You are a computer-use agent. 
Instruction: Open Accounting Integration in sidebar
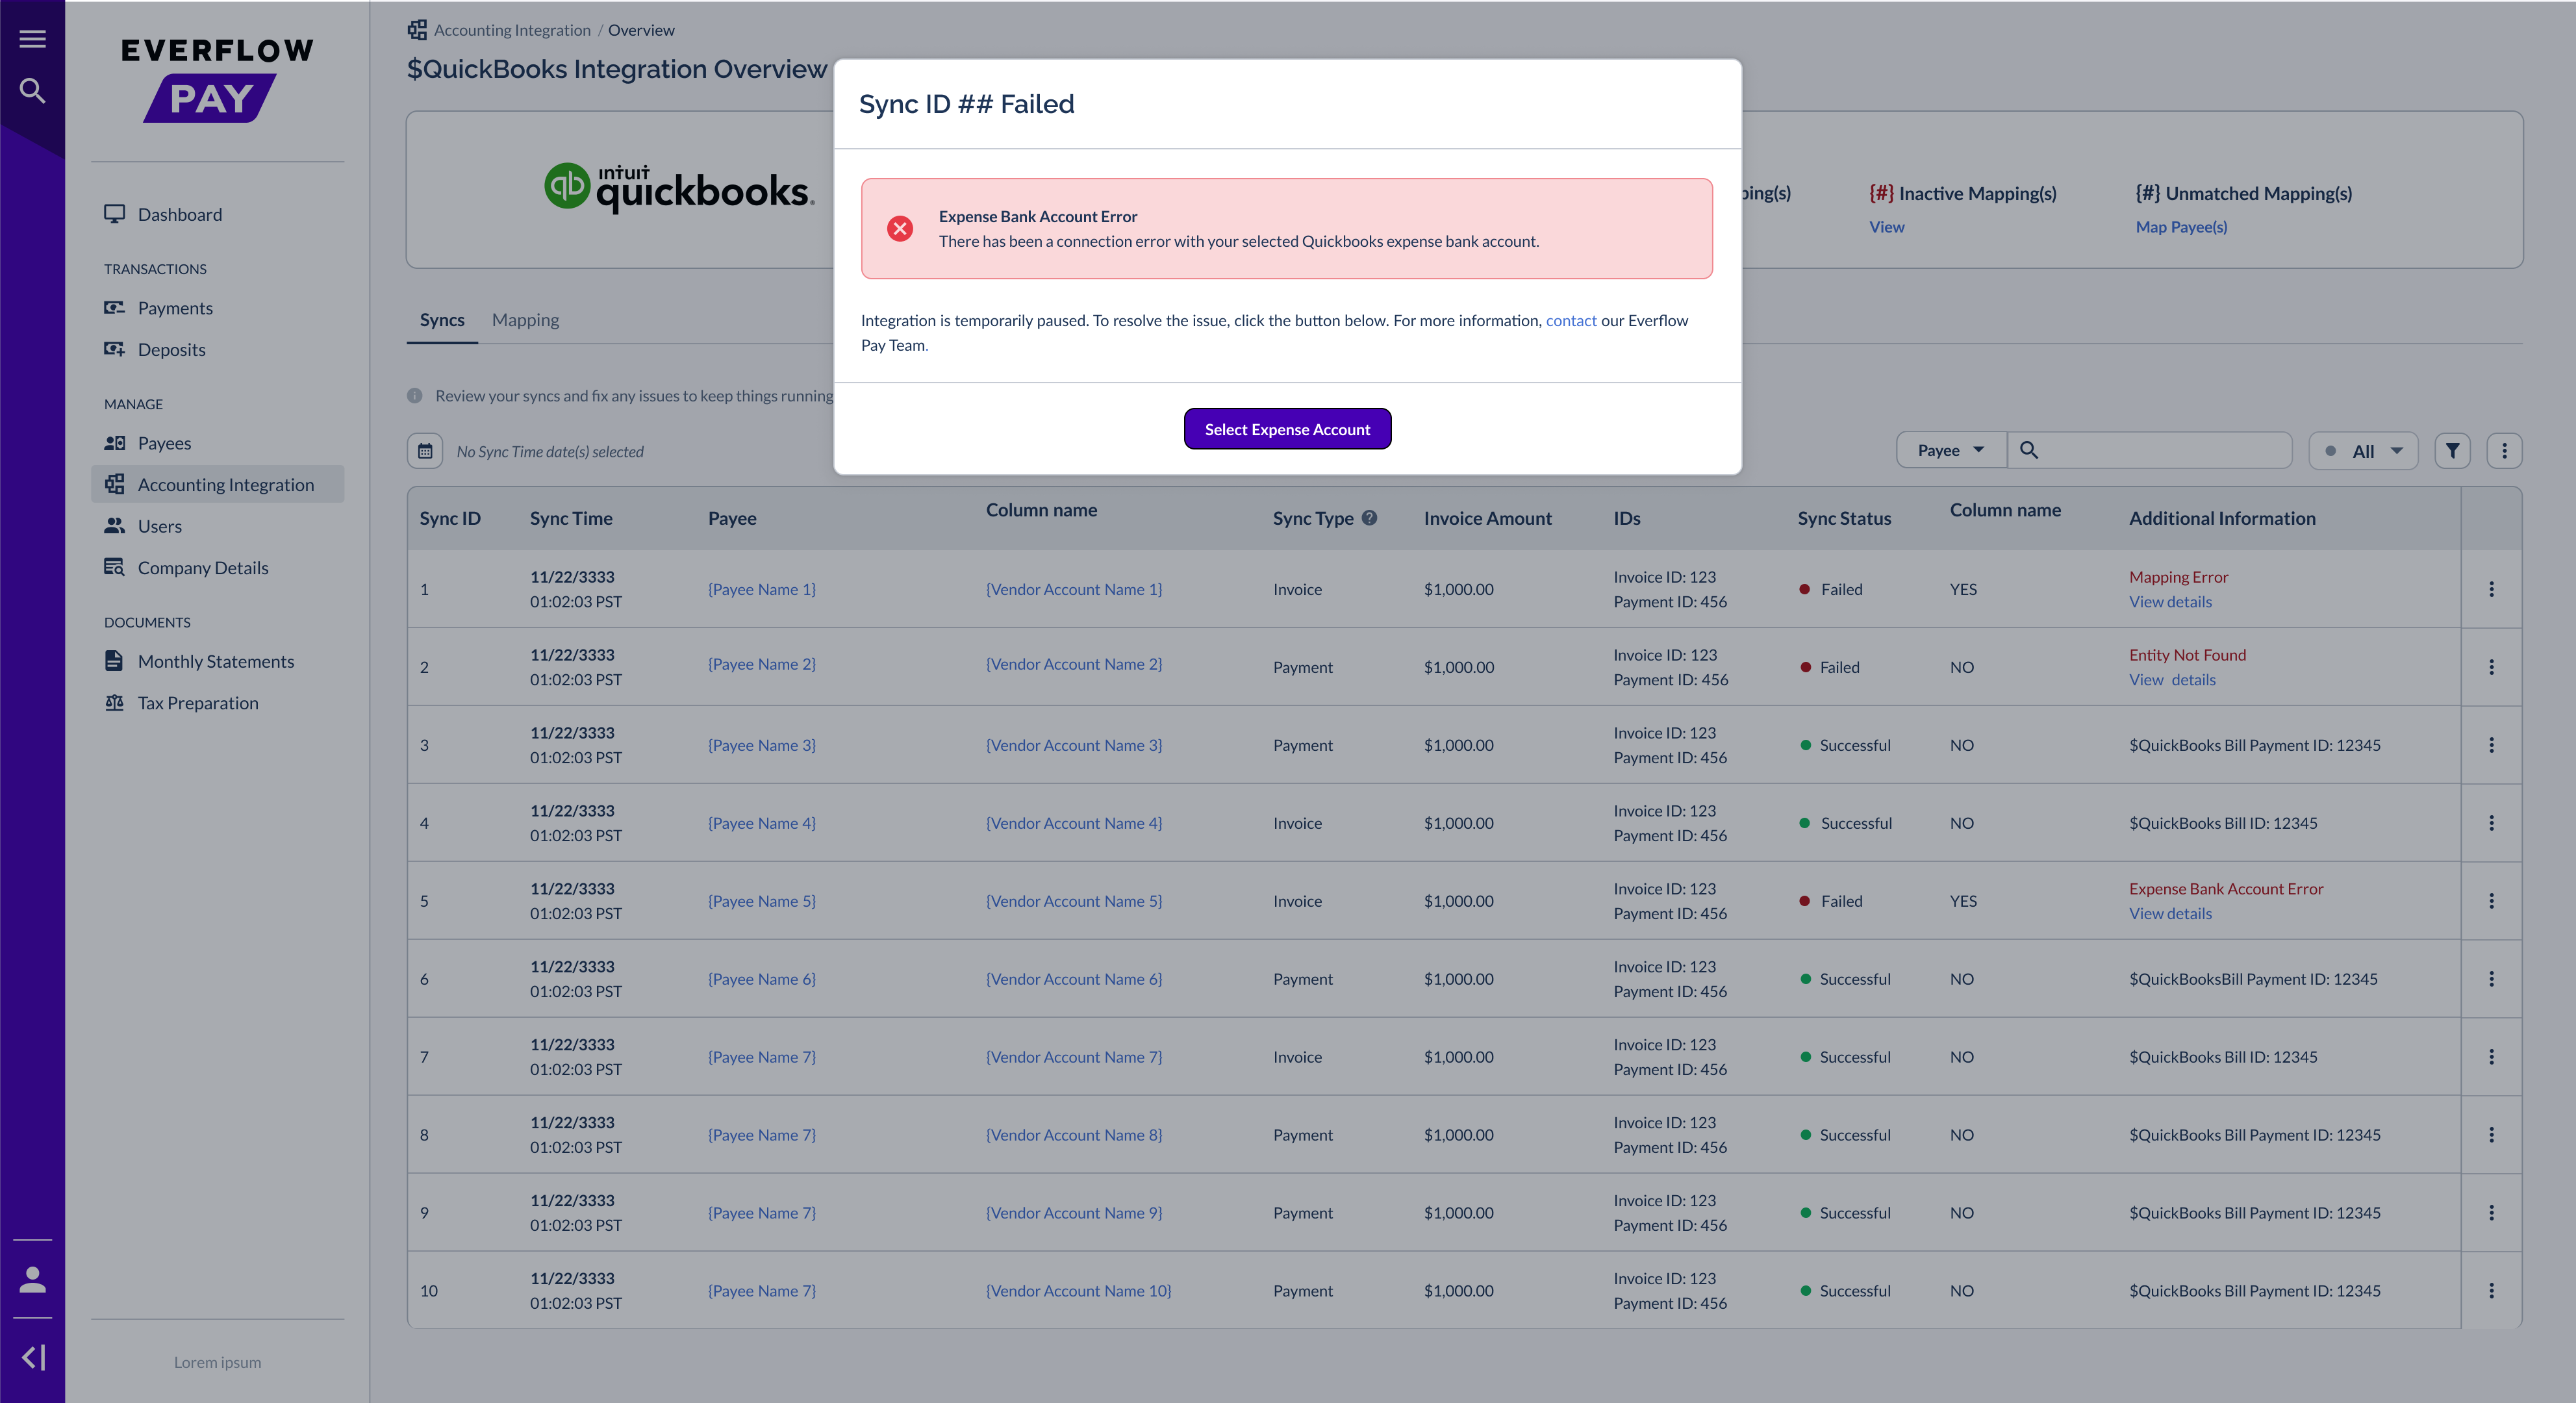click(x=218, y=484)
